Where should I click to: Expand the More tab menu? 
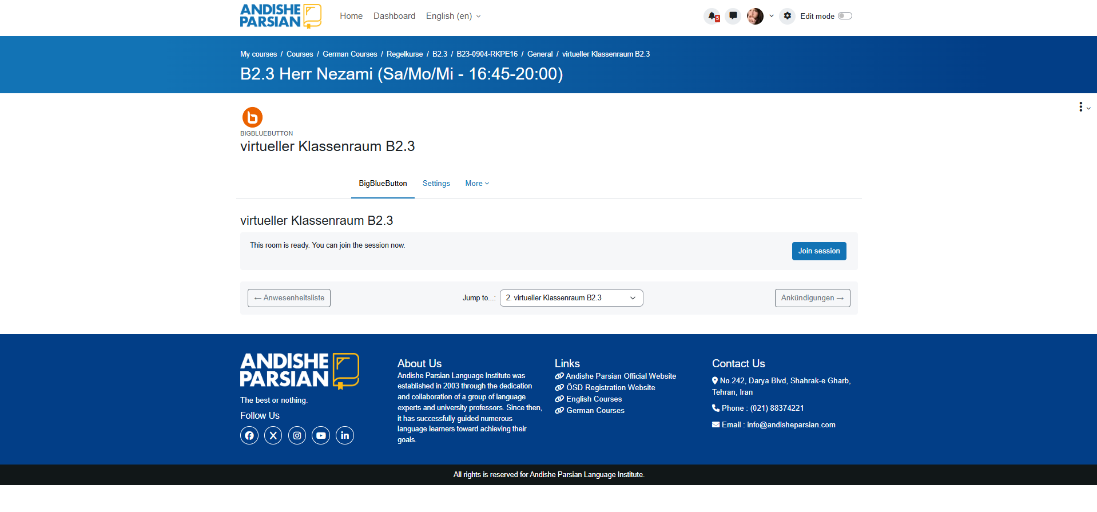(x=477, y=184)
